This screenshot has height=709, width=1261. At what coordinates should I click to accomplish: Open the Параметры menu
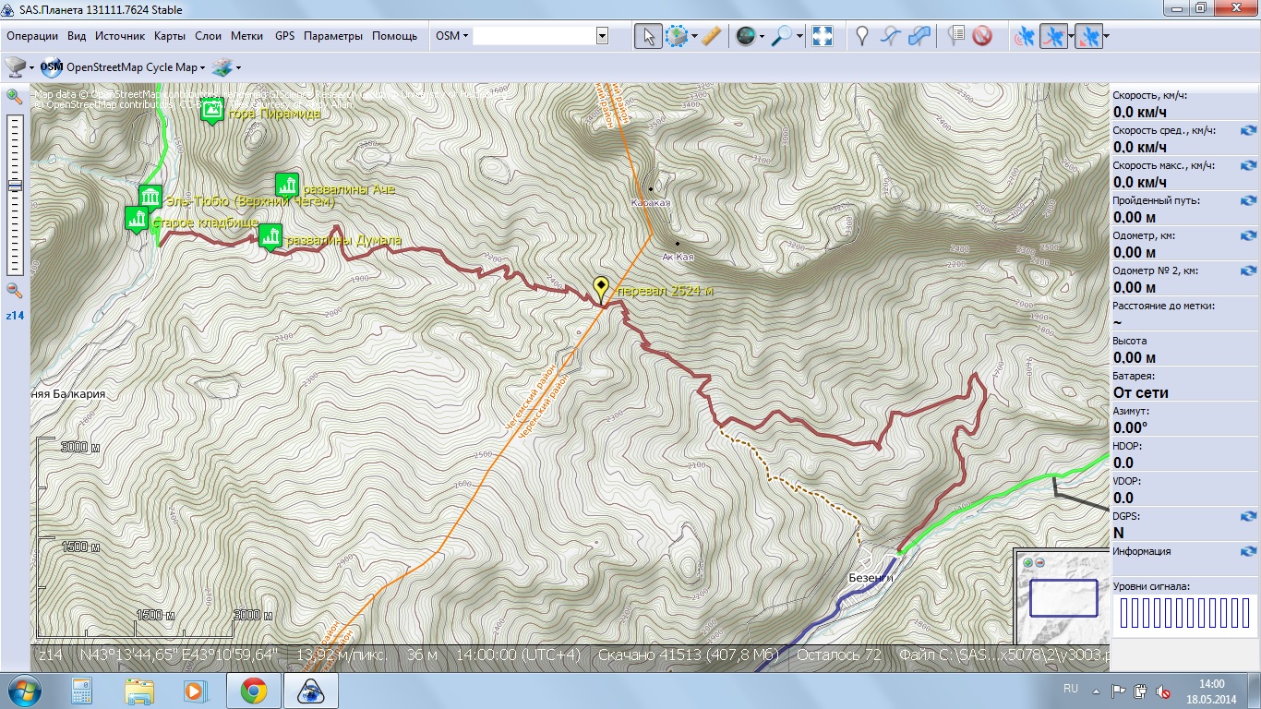332,36
